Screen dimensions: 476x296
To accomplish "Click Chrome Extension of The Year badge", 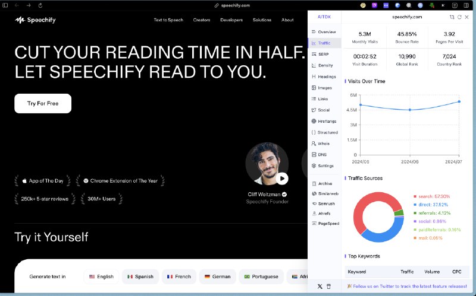I will (120, 181).
